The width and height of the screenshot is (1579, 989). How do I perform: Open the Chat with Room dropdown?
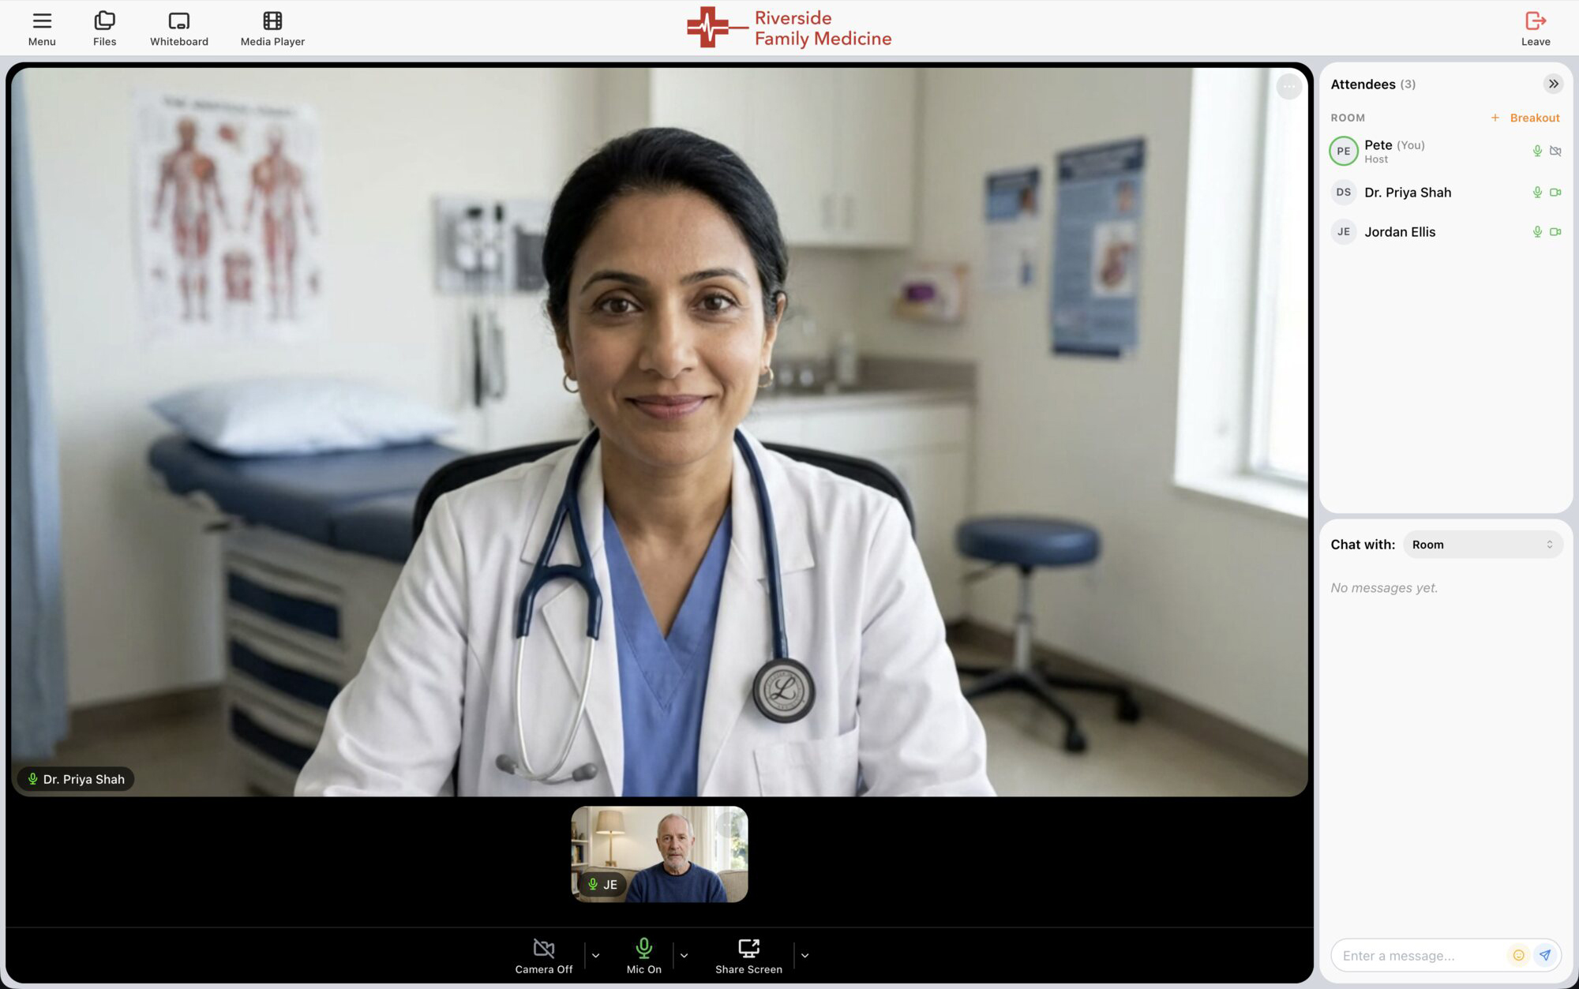coord(1483,545)
